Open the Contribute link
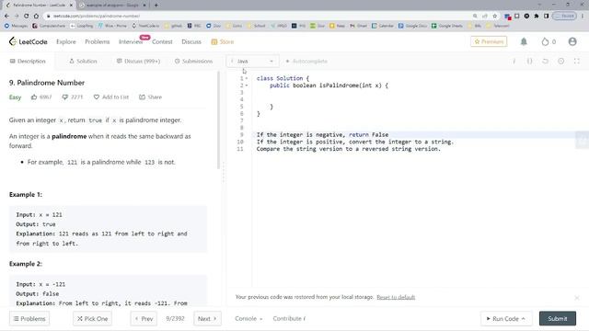 [289, 319]
